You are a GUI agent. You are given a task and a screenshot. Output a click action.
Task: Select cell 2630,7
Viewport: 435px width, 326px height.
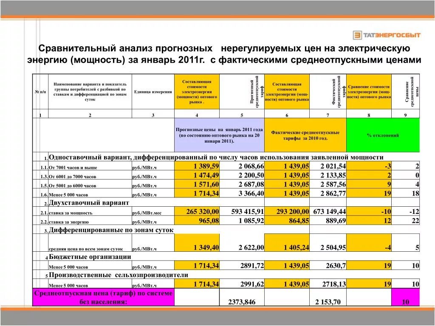coord(328,266)
